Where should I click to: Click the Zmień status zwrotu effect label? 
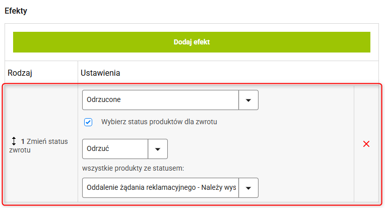click(38, 145)
